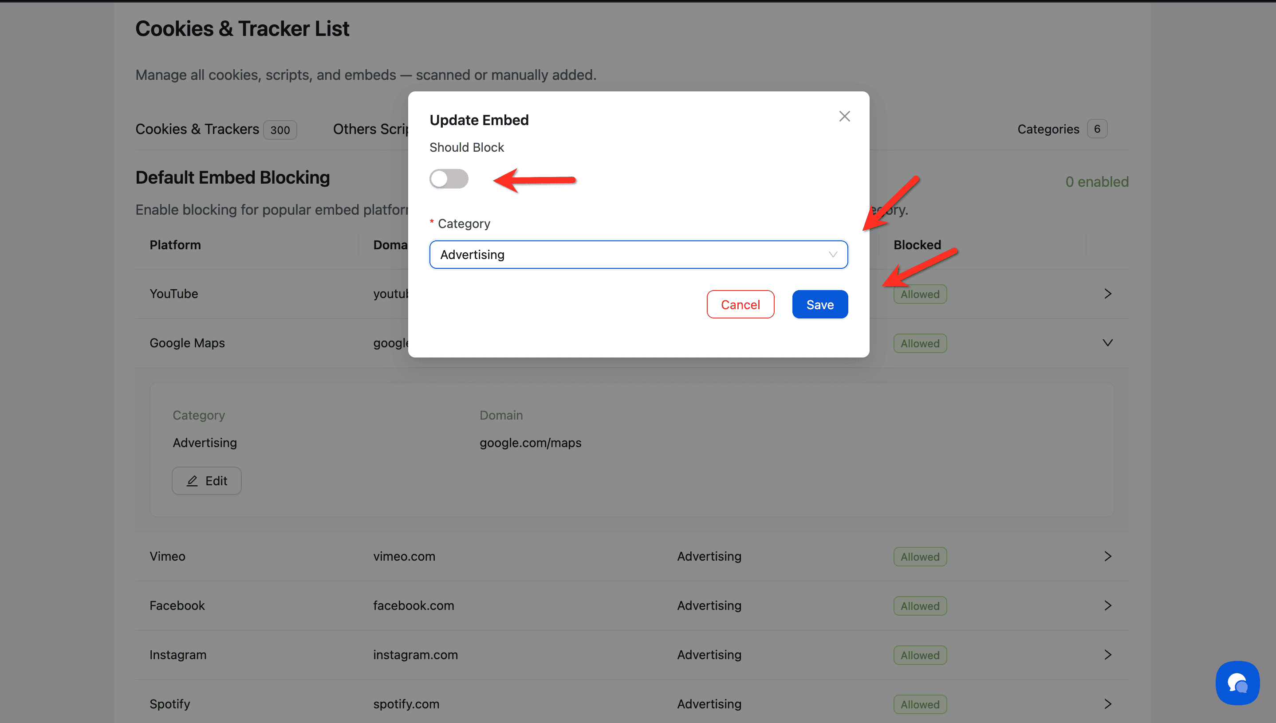Expand the Facebook row arrow

pos(1107,605)
